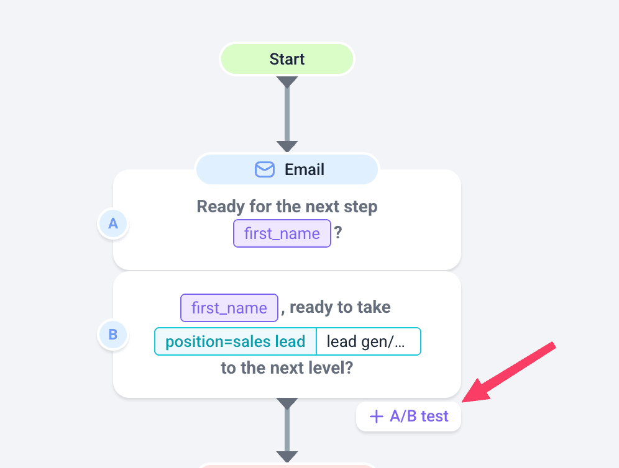Select the variant A circle badge
Image resolution: width=619 pixels, height=468 pixels.
113,223
